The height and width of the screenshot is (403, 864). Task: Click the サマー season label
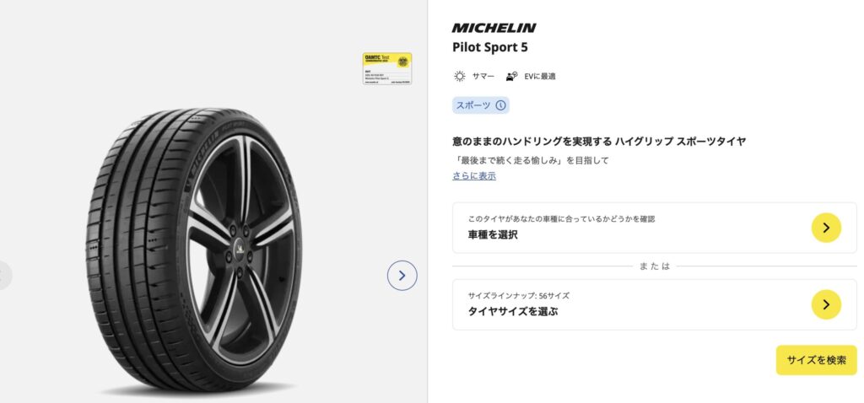pos(483,76)
